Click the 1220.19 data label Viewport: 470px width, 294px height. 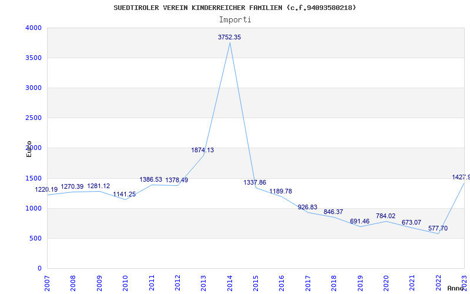tap(46, 189)
